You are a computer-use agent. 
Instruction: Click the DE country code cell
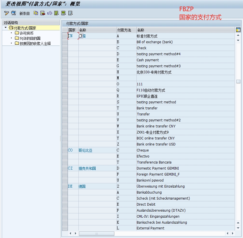pyautogui.click(x=73, y=186)
